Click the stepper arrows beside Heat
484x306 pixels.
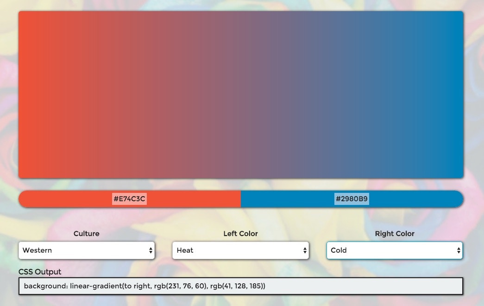(305, 250)
